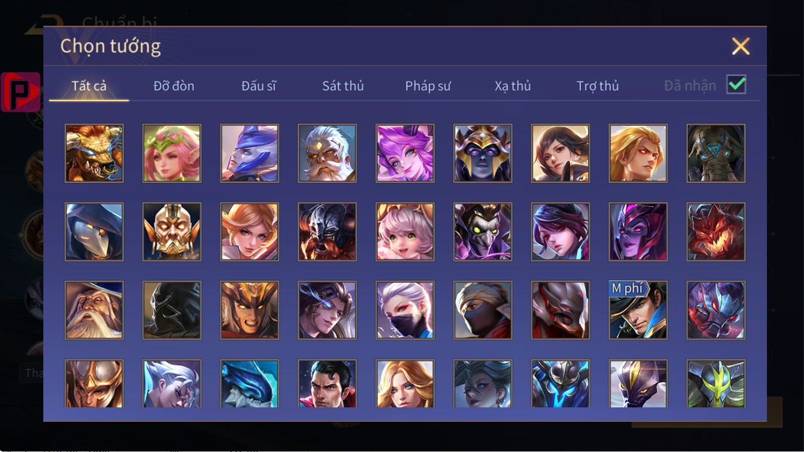This screenshot has height=452, width=804.
Task: Choose the plague-doctor hooded hero portrait
Action: pos(94,232)
